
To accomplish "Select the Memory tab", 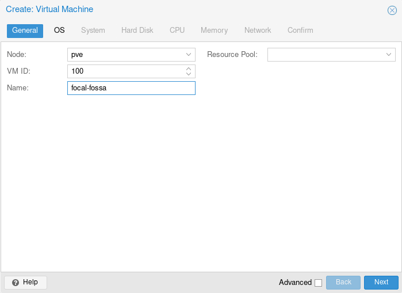I will pyautogui.click(x=214, y=30).
